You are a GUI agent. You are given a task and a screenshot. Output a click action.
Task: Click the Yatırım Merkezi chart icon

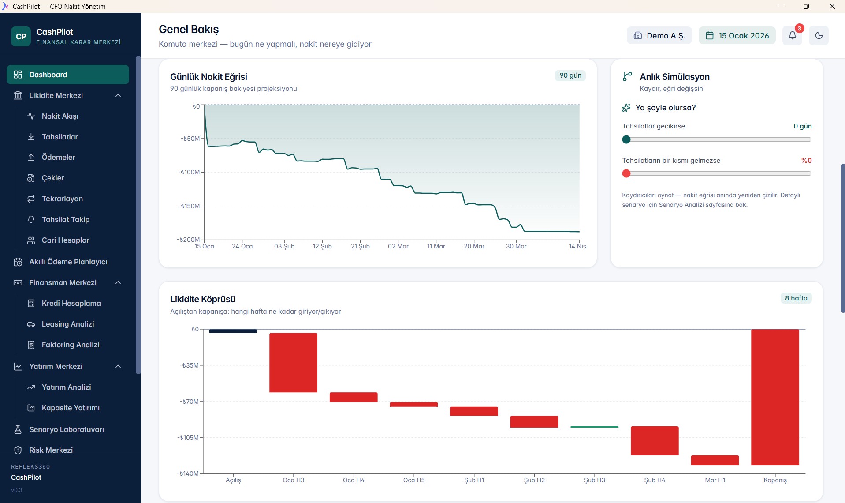tap(18, 366)
